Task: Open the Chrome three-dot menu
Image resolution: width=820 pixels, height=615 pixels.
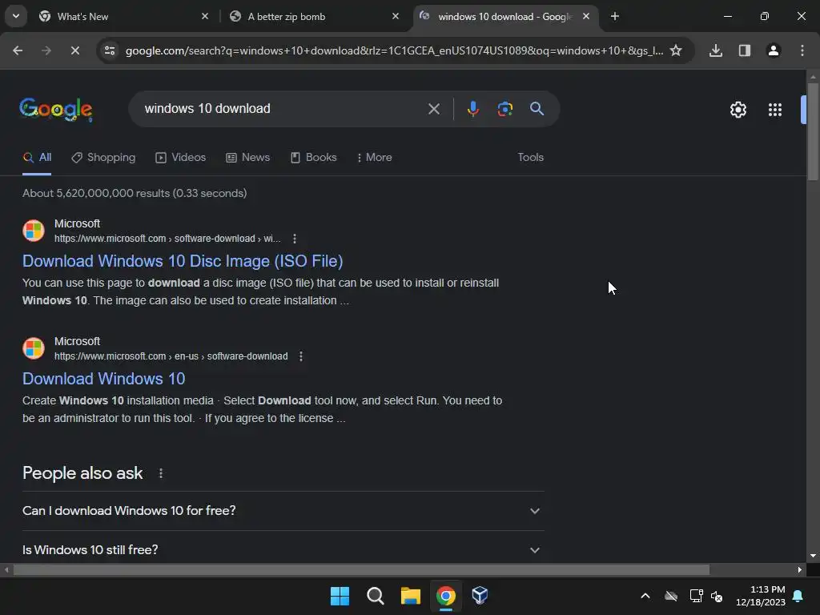Action: click(802, 50)
